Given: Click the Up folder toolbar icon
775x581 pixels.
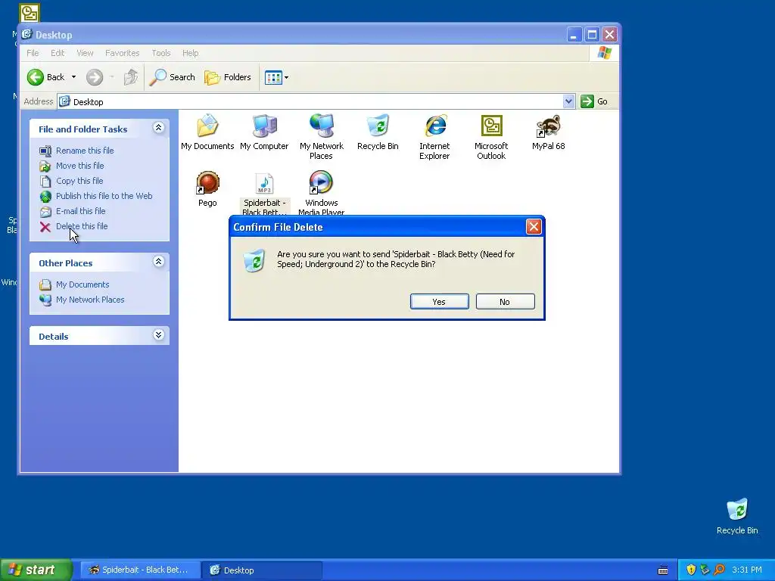Looking at the screenshot, I should click(130, 77).
